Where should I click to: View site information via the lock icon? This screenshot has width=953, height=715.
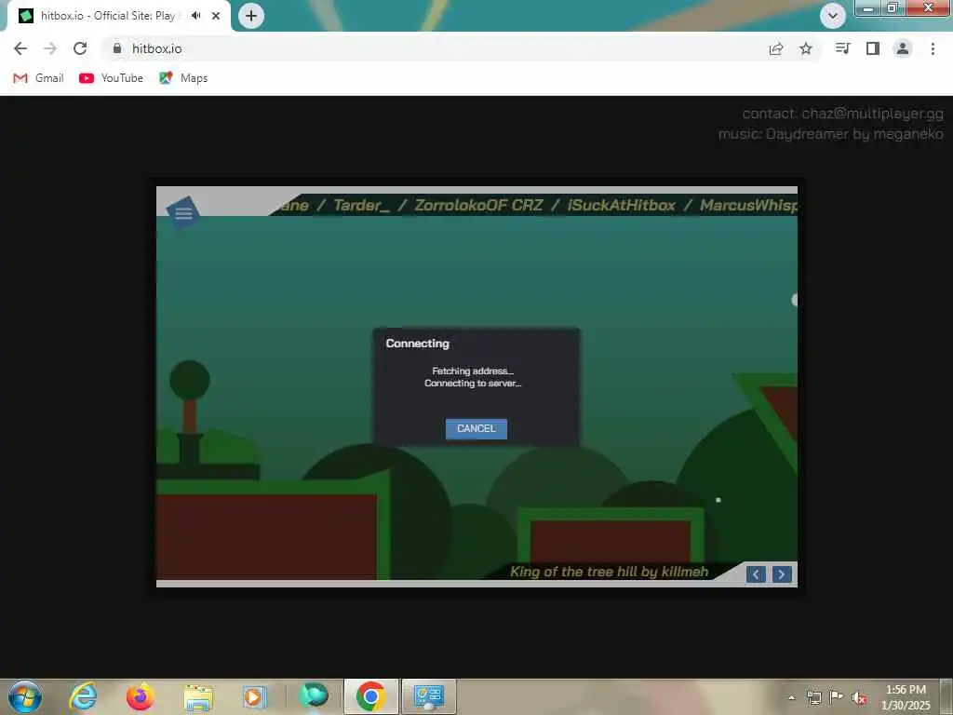click(x=116, y=48)
